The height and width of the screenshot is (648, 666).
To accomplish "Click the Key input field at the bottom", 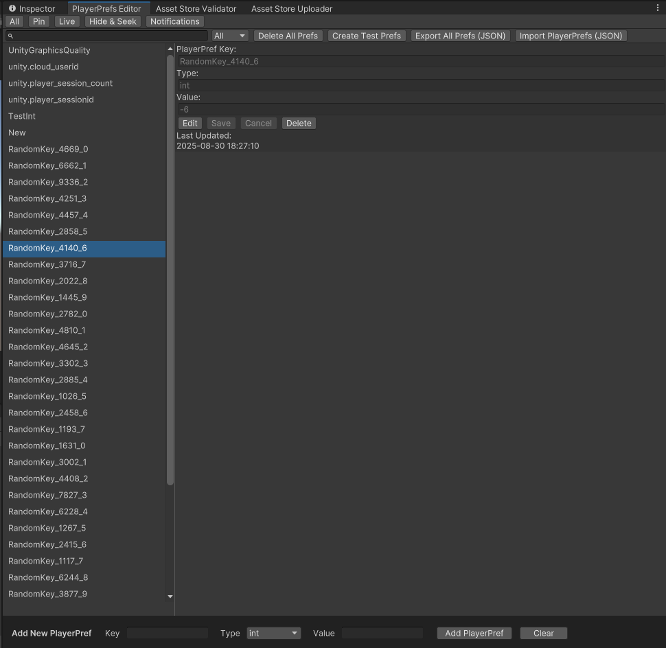I will (x=167, y=633).
